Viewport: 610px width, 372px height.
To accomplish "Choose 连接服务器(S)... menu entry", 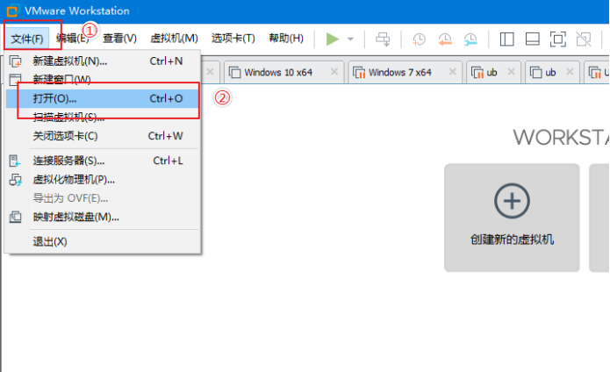I will coord(103,161).
